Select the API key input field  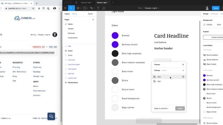point(29,53)
